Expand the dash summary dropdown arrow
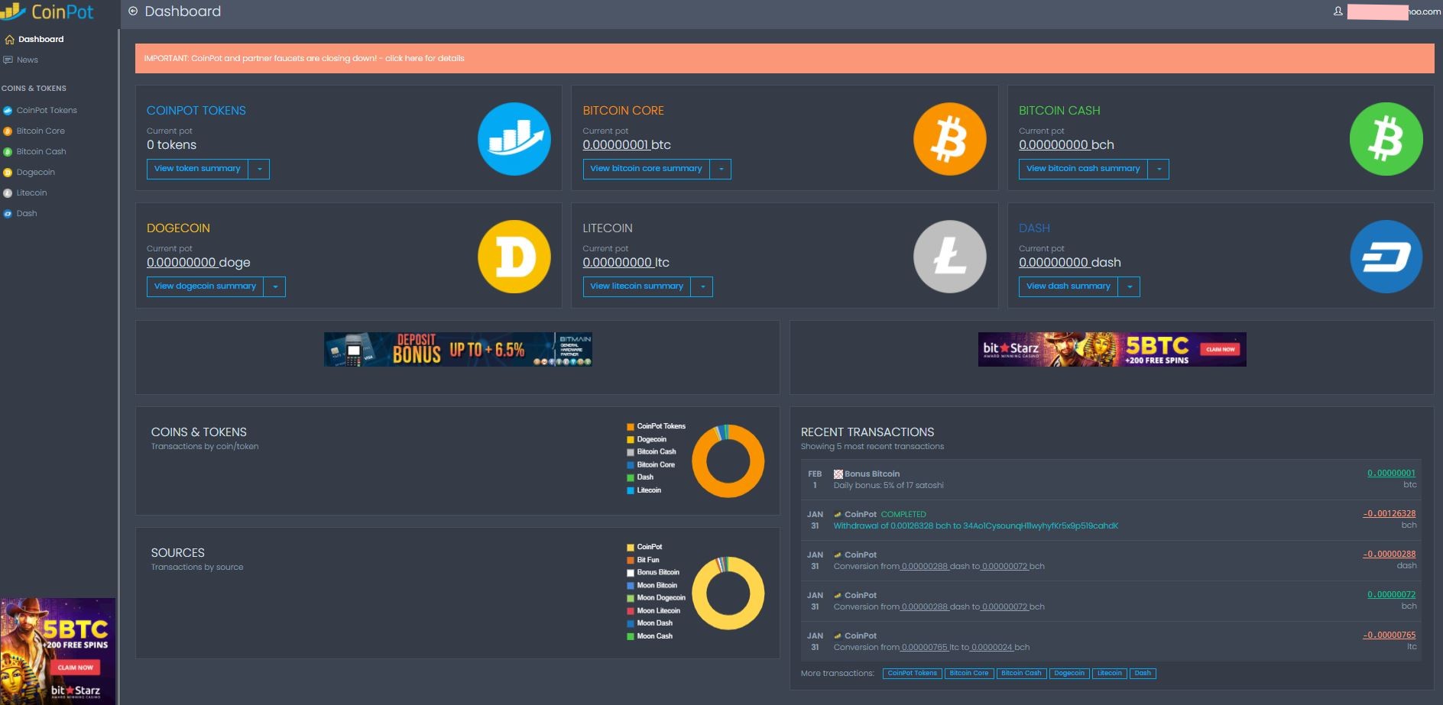This screenshot has height=705, width=1443. coord(1130,286)
